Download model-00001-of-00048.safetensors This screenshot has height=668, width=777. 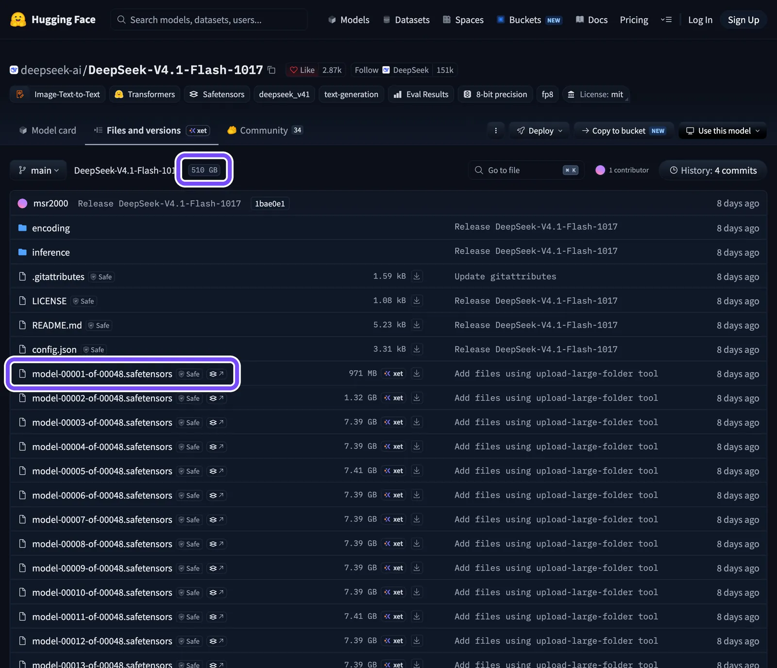[417, 373]
